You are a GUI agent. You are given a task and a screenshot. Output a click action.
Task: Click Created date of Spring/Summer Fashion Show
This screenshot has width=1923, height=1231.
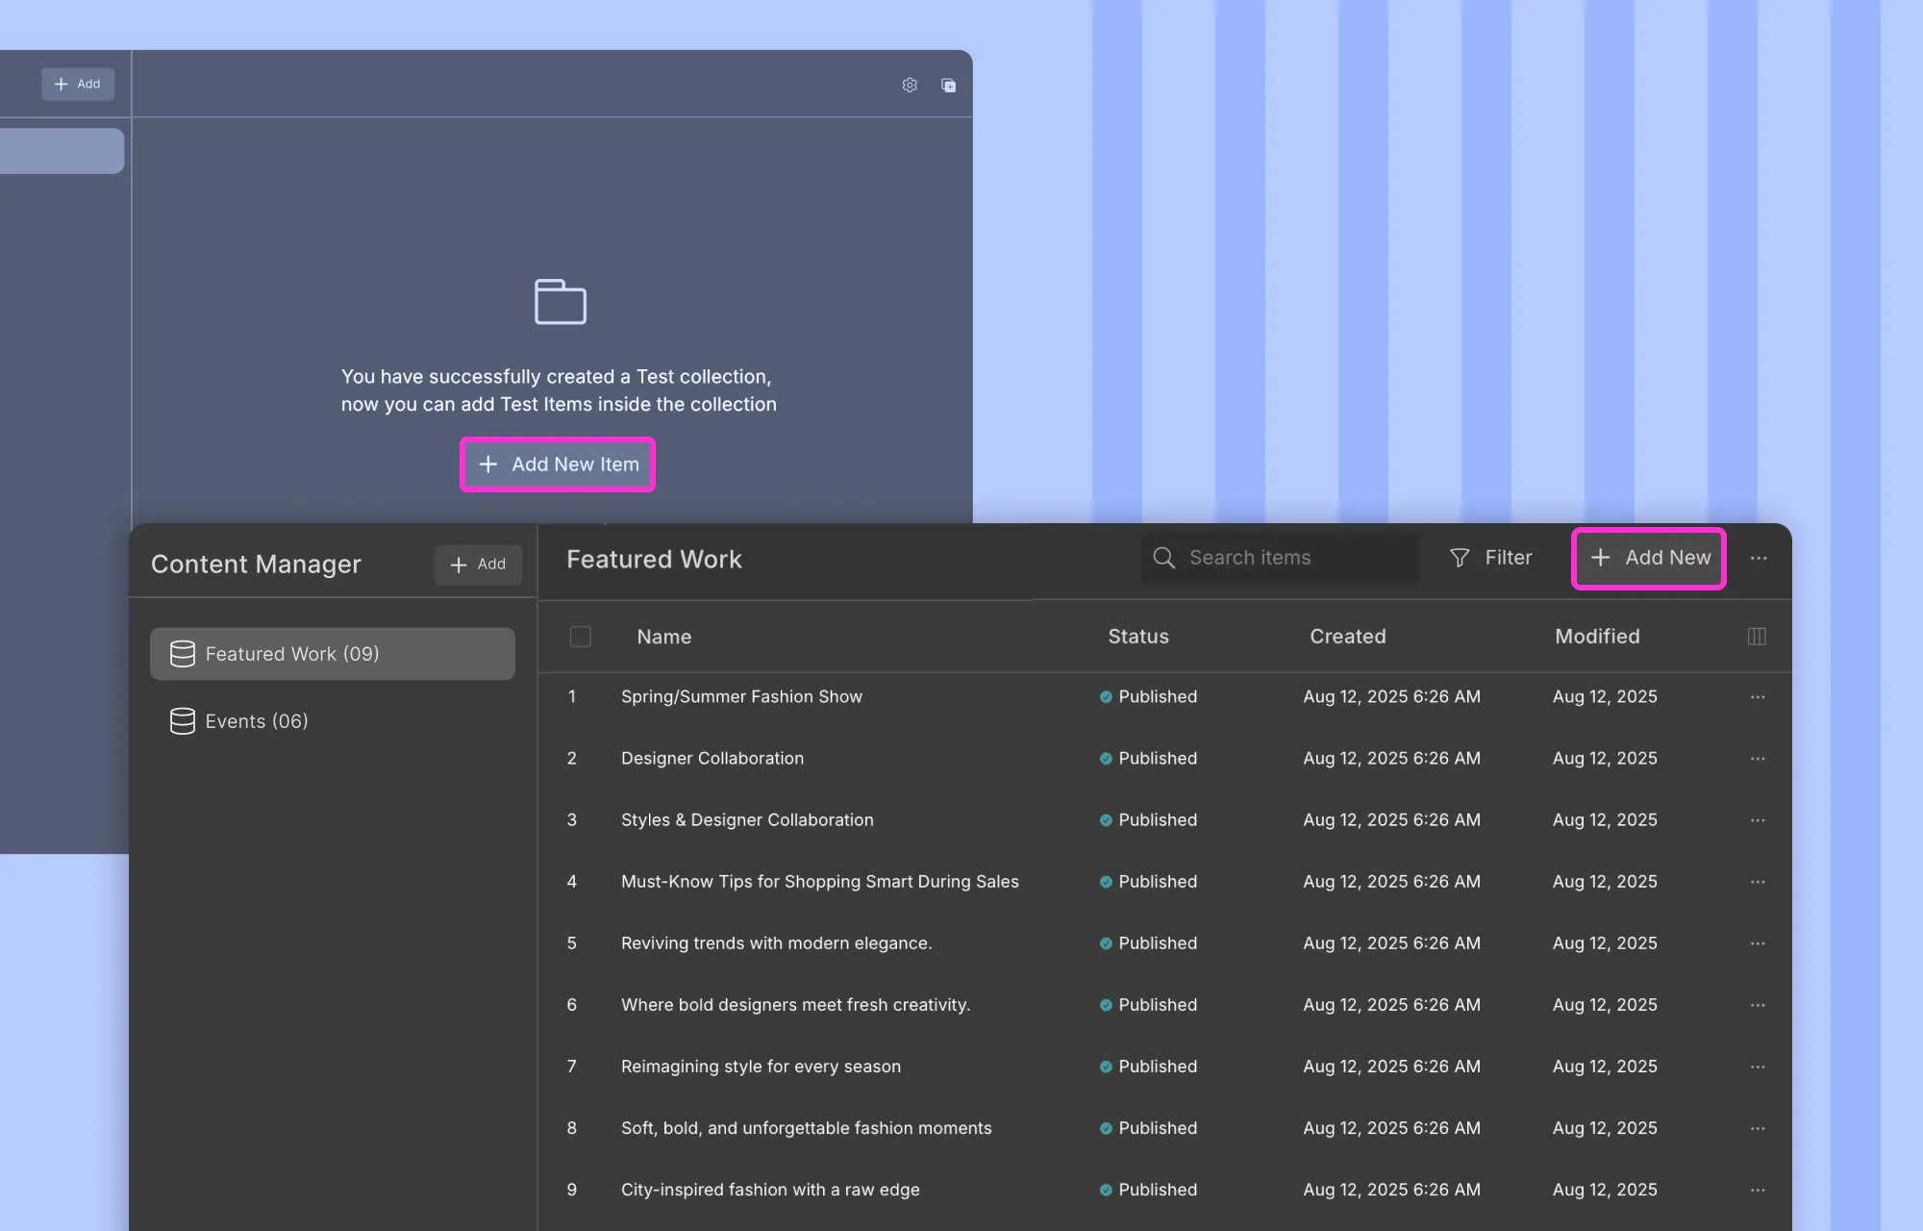click(1391, 696)
